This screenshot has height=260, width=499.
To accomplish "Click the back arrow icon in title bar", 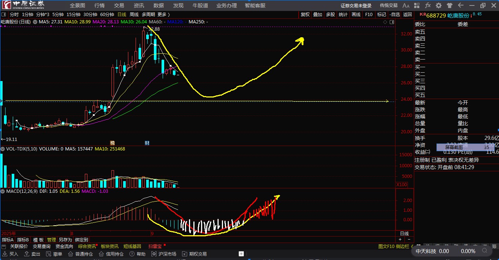I will tap(461, 5).
